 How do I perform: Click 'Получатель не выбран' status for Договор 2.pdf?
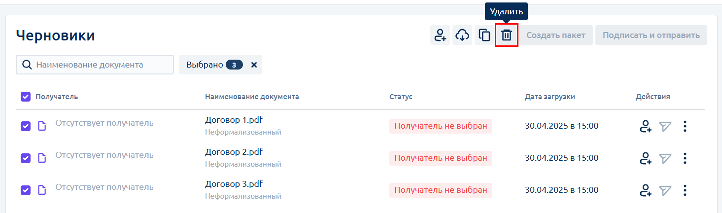[441, 158]
